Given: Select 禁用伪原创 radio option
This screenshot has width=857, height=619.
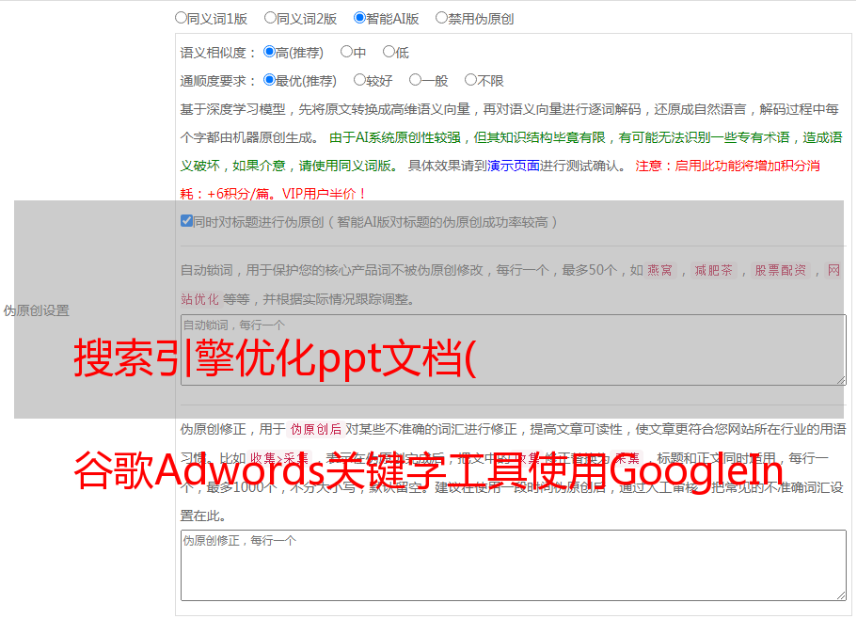Looking at the screenshot, I should pos(441,18).
